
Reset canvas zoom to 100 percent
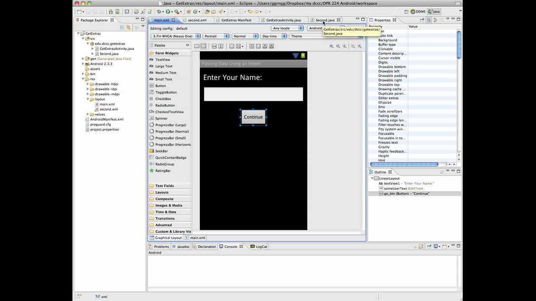[344, 46]
